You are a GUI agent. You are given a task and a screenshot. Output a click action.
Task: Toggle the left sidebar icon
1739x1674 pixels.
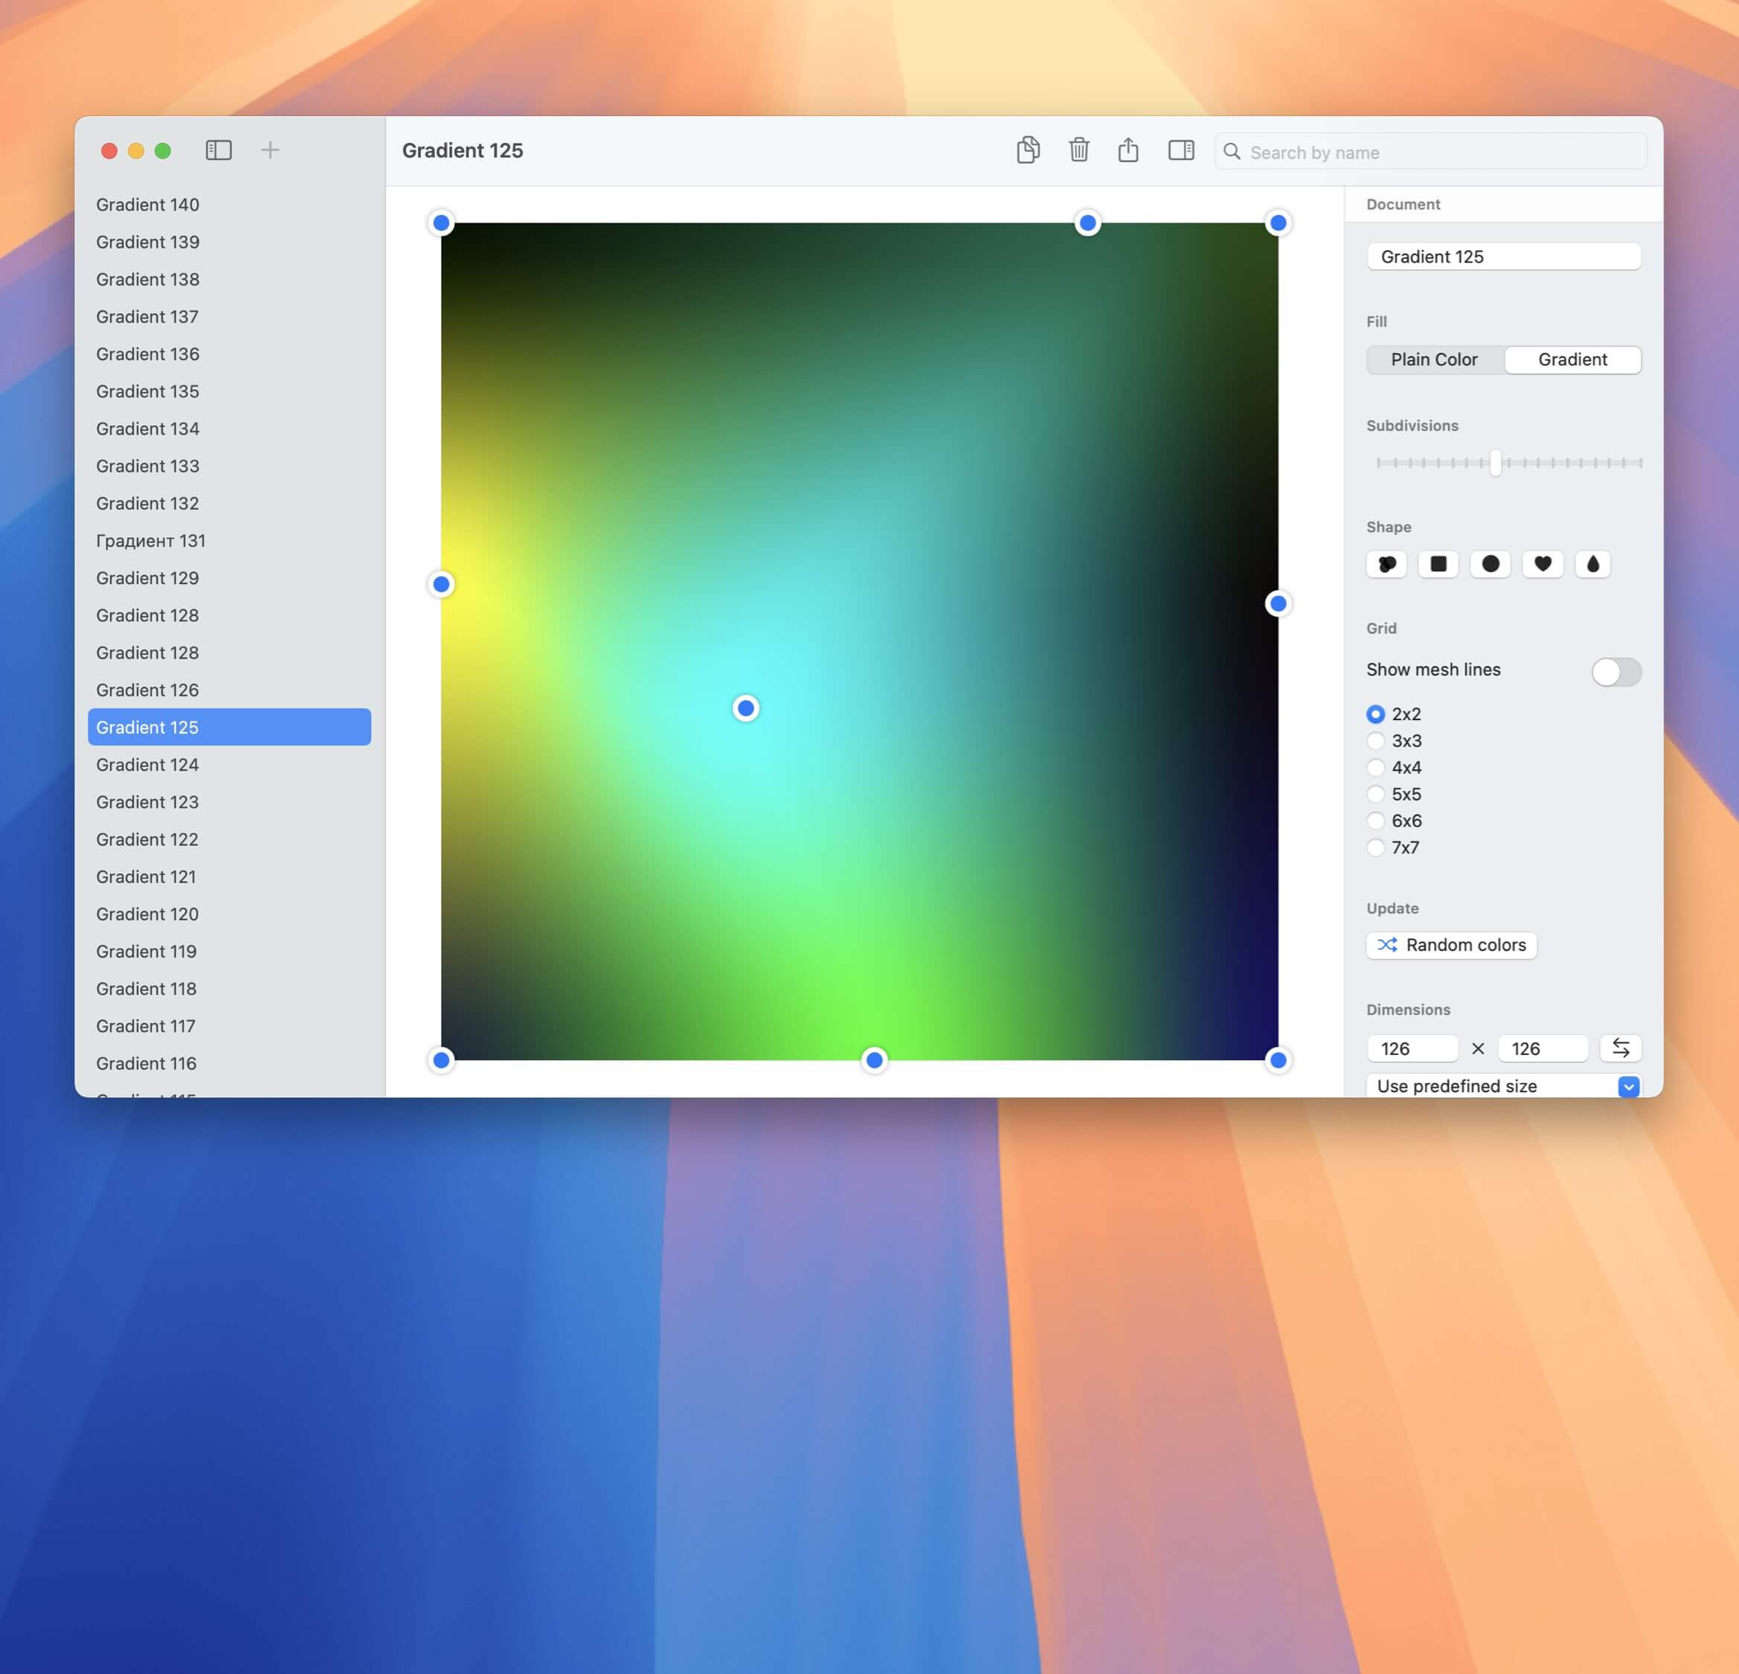(x=218, y=150)
